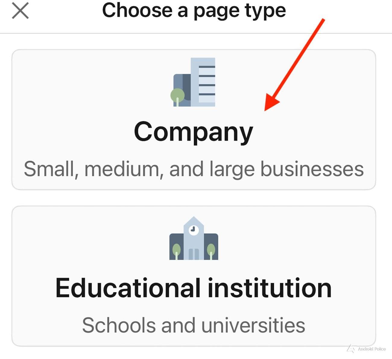Click the right tree on school icon
Screen dimensions: 392x359
coord(211,250)
